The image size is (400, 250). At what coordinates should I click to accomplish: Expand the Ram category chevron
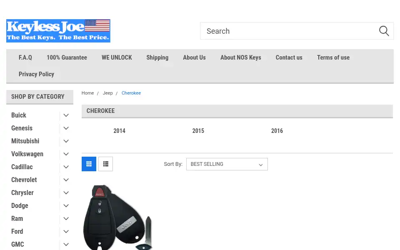click(x=66, y=219)
